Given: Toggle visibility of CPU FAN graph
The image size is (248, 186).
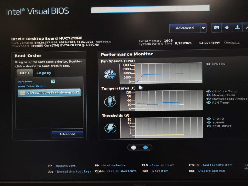Looking at the screenshot, I should pos(208,64).
